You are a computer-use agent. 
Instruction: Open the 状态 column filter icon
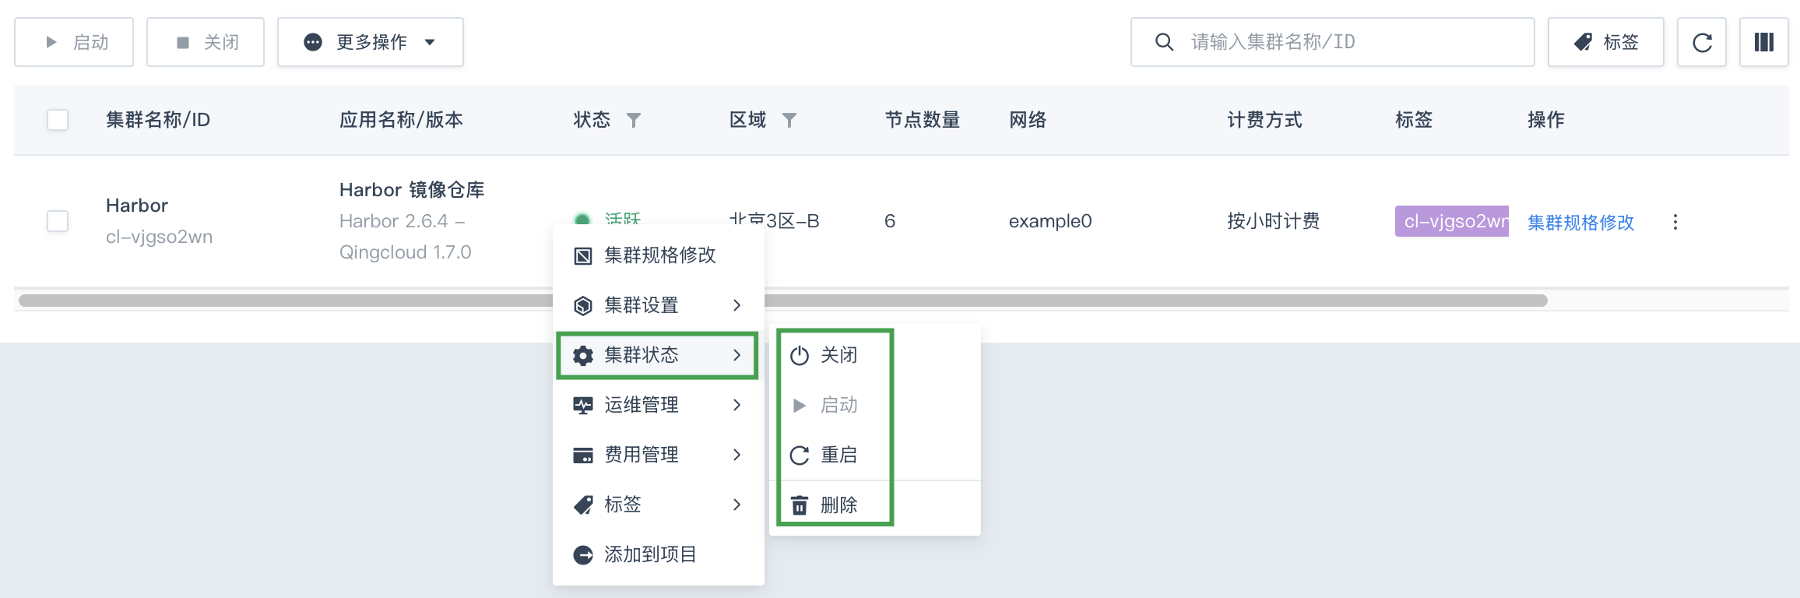coord(634,120)
